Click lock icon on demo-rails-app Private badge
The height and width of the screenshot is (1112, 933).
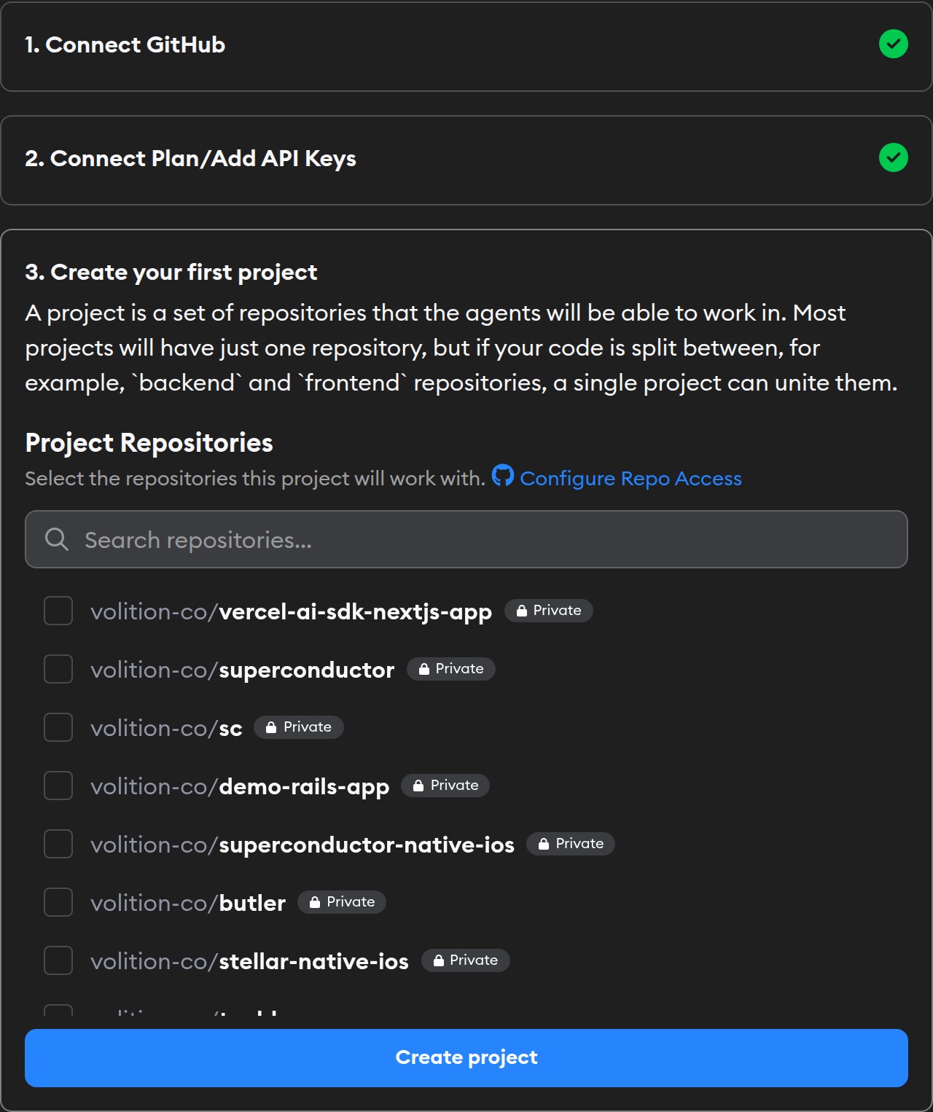tap(418, 786)
